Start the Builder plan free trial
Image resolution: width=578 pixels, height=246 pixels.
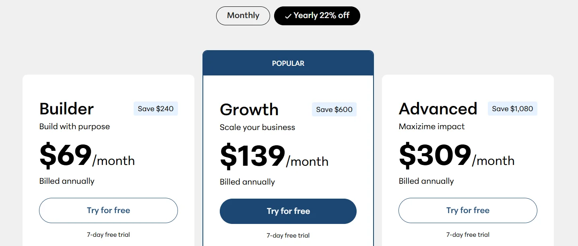coord(108,210)
